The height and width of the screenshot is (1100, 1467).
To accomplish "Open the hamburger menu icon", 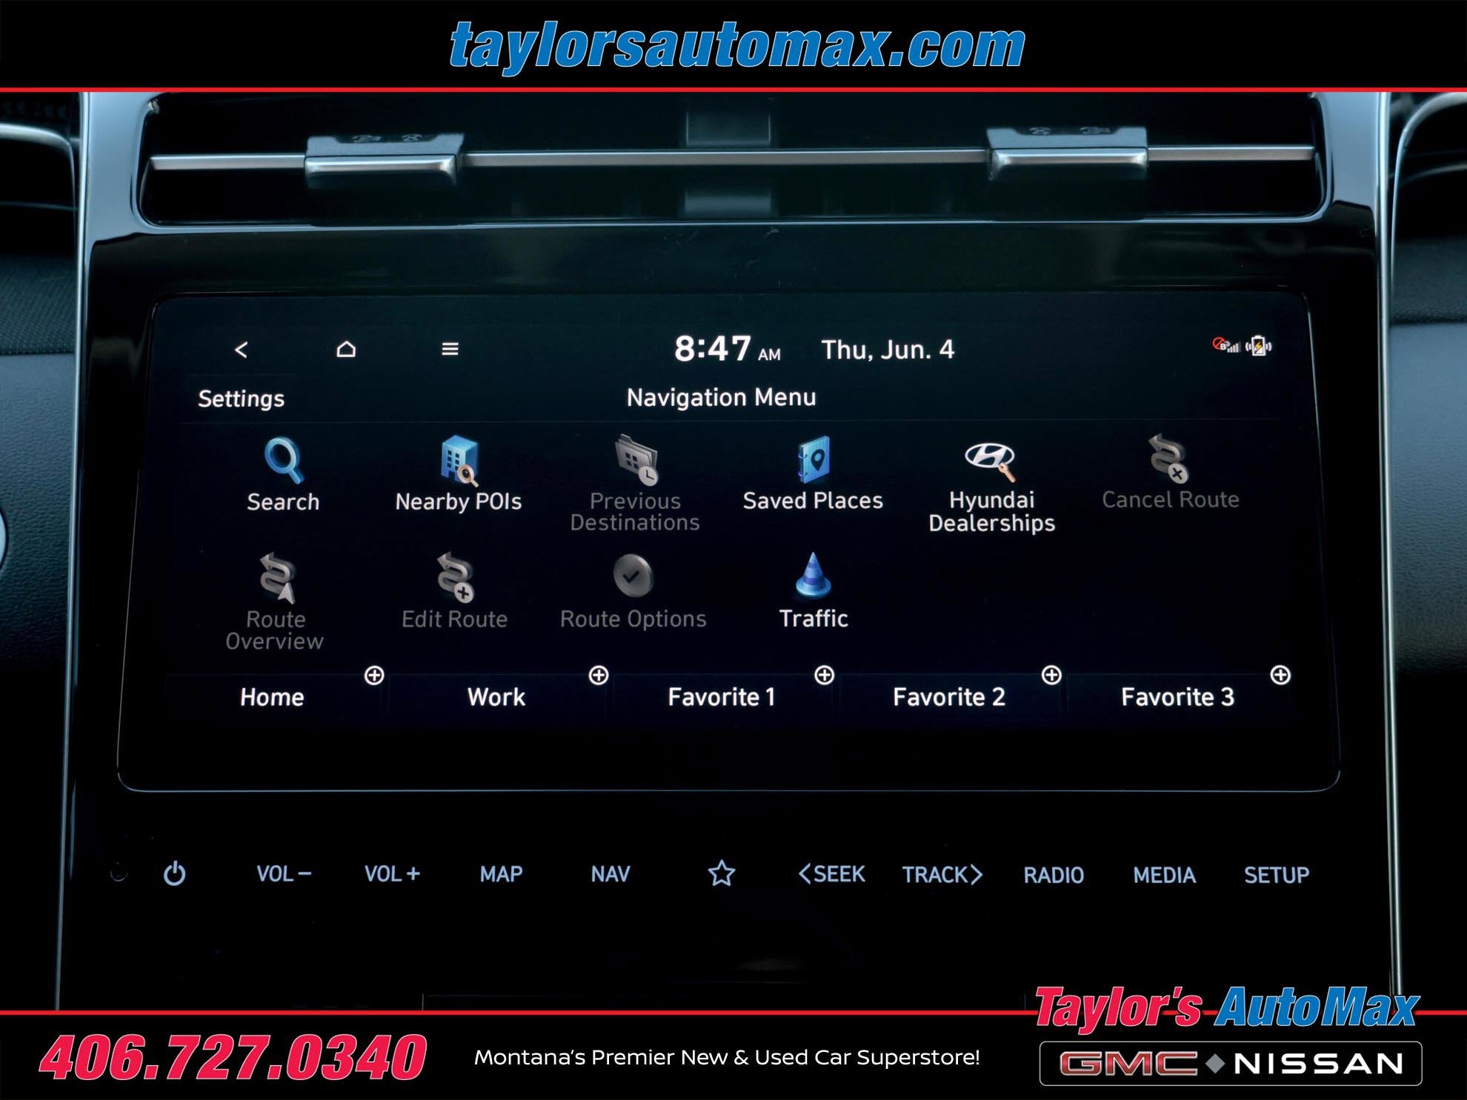I will [x=450, y=349].
